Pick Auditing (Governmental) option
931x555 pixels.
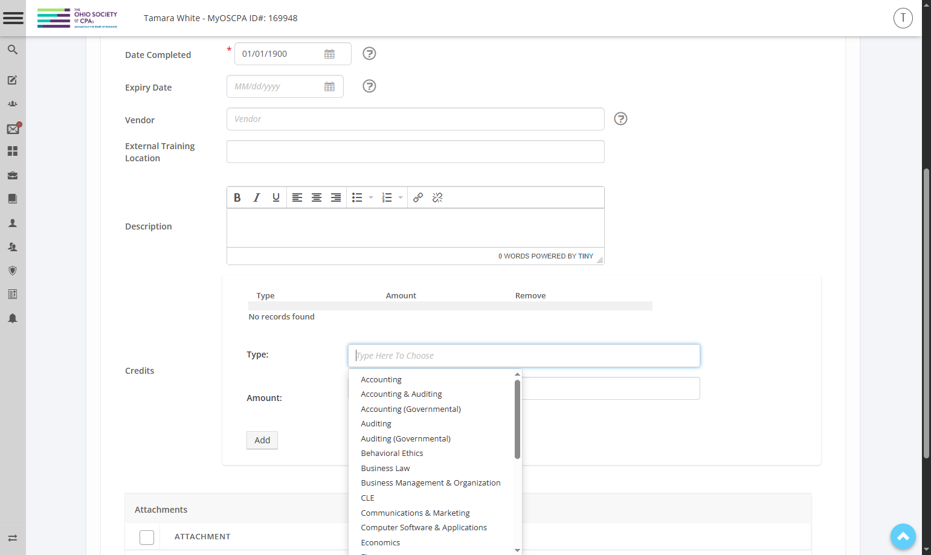[406, 439]
